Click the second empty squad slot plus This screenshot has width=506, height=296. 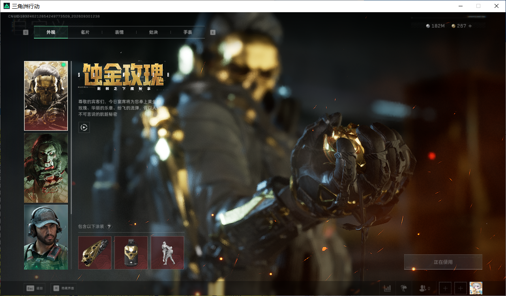[x=461, y=288]
